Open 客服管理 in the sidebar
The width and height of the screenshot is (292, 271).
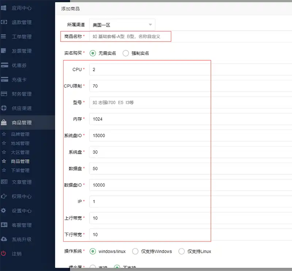click(22, 225)
